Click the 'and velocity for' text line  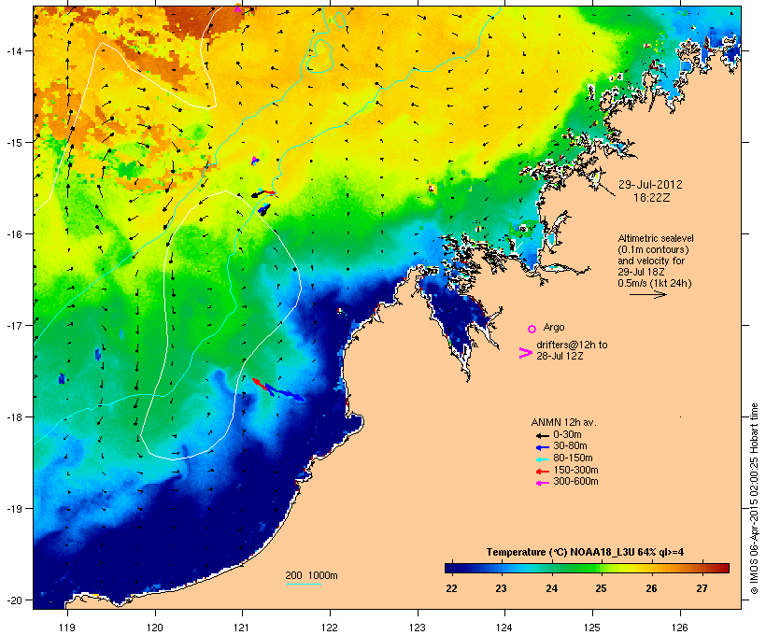(651, 261)
